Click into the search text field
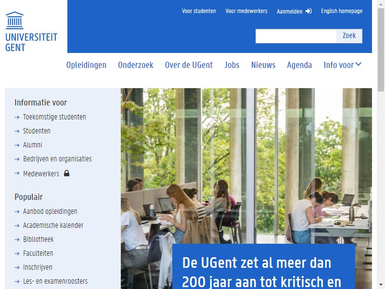This screenshot has width=385, height=289. point(296,36)
